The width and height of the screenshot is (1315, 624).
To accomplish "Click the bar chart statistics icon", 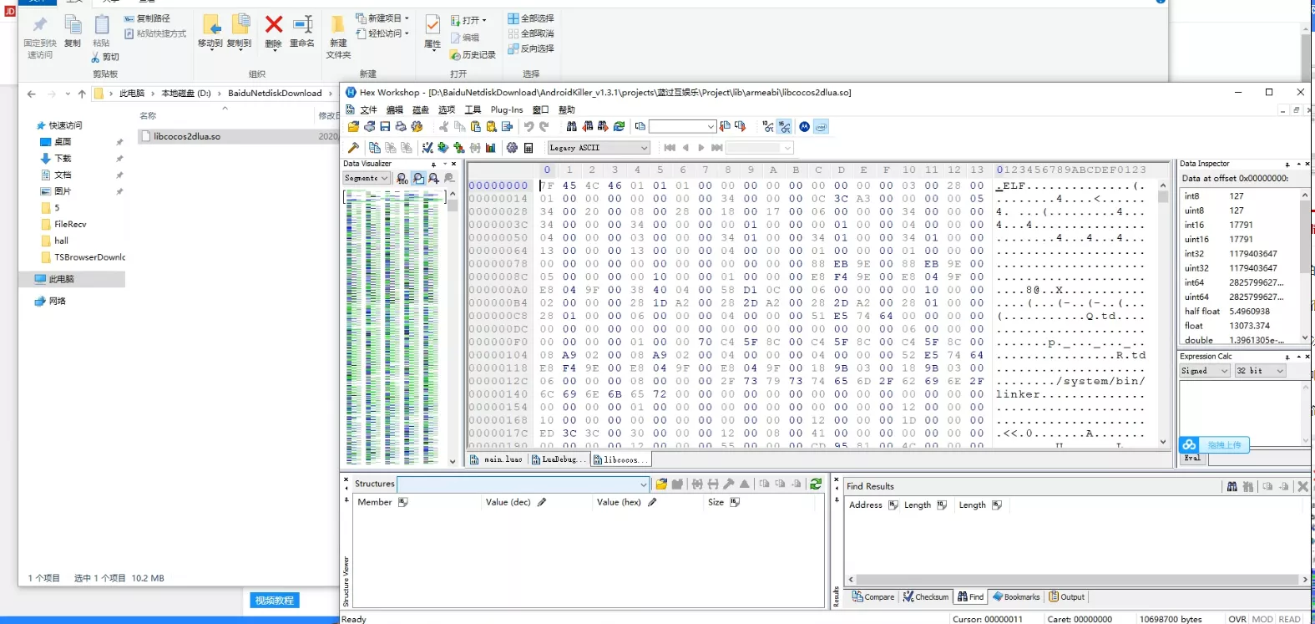I will (x=490, y=148).
